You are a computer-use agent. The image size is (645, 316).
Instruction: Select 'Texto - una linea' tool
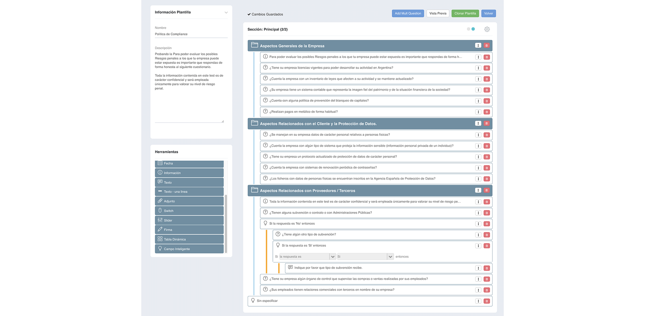(x=189, y=192)
